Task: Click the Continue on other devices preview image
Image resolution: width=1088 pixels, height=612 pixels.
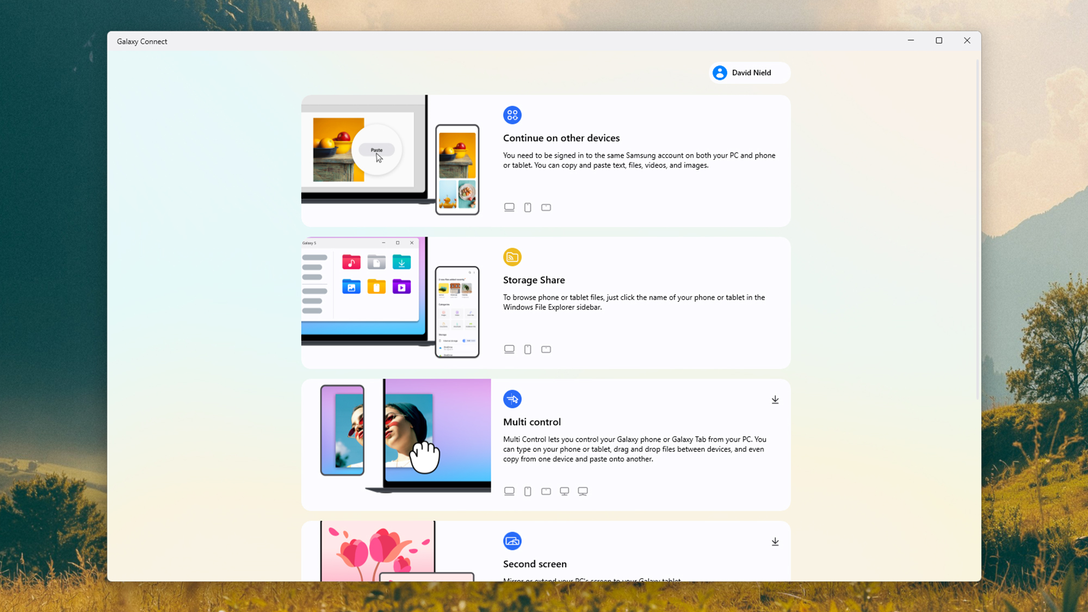Action: pyautogui.click(x=389, y=158)
